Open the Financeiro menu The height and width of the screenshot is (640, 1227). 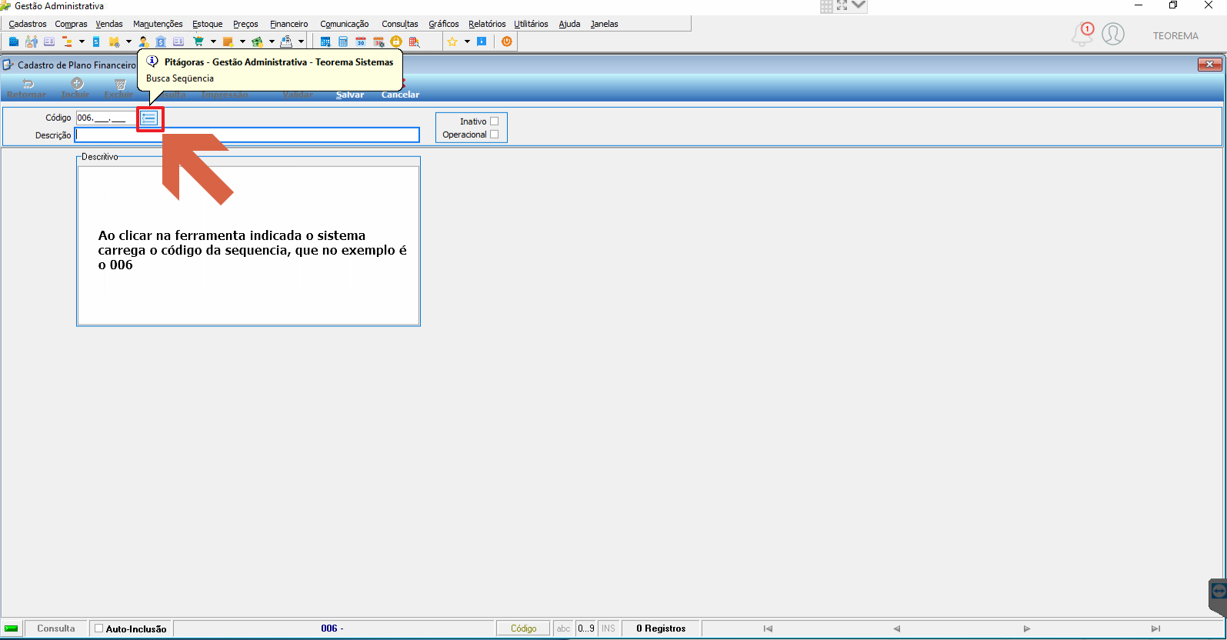(x=289, y=24)
